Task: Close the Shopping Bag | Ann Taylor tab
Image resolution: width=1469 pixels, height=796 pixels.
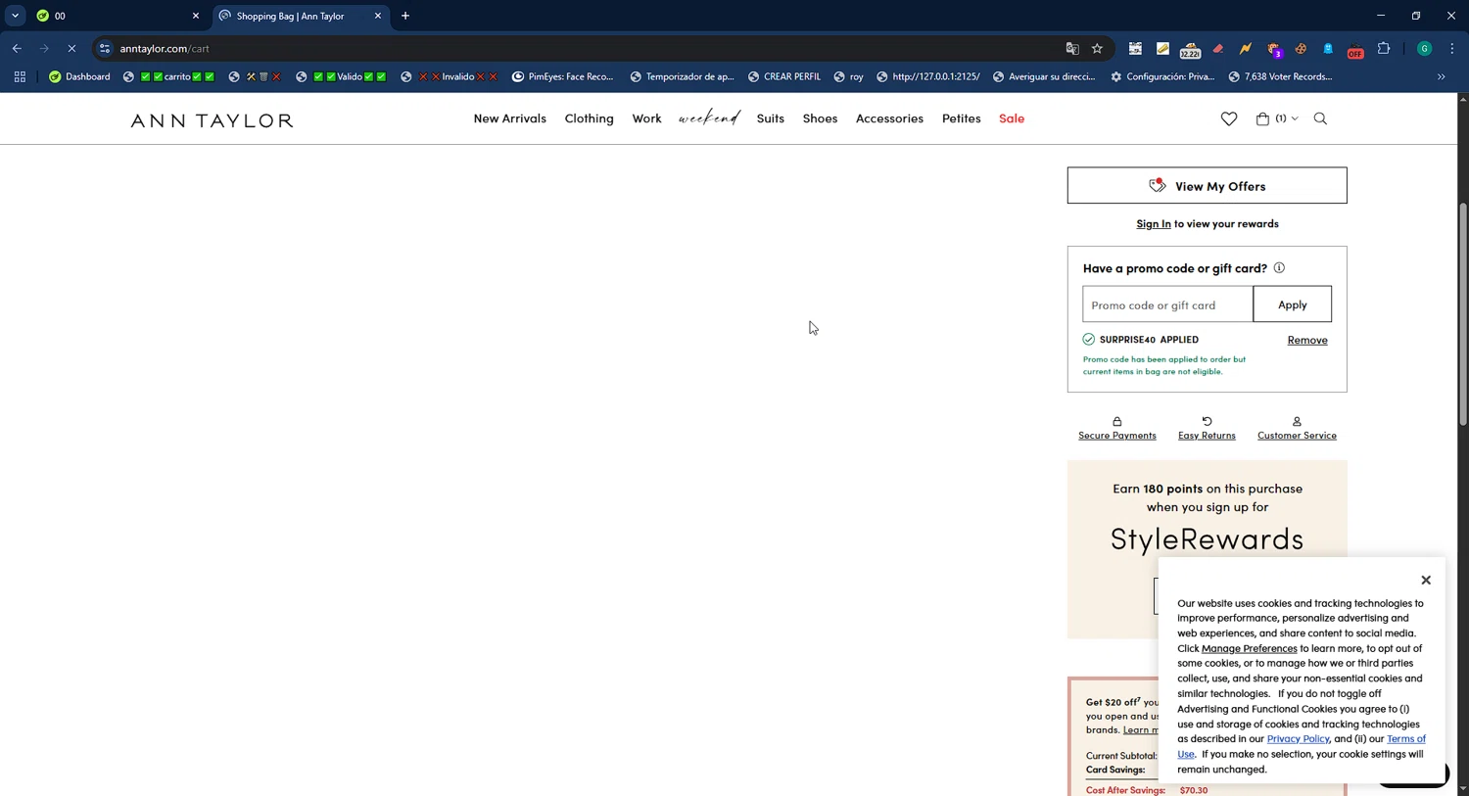Action: 378,16
